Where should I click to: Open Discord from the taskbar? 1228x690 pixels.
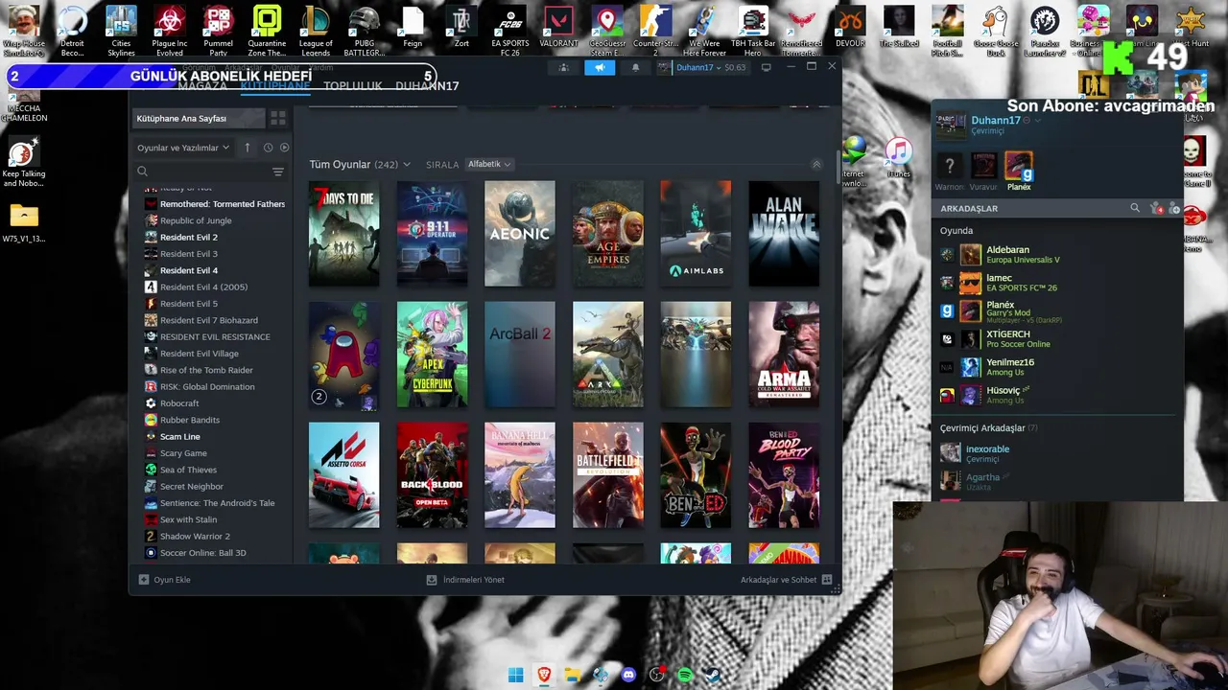[x=628, y=676]
